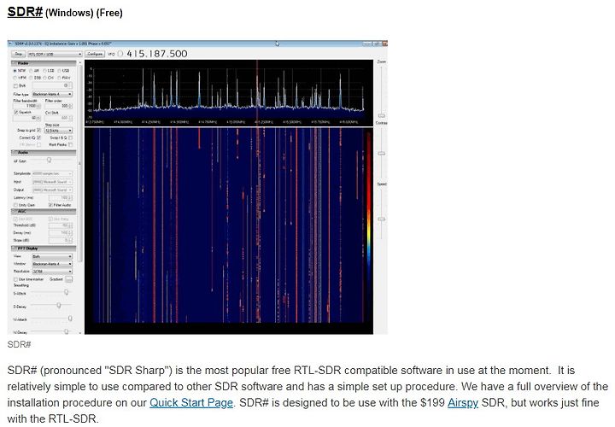The width and height of the screenshot is (615, 427).
Task: Toggle the Correct IQ checkbox
Action: pyautogui.click(x=38, y=137)
